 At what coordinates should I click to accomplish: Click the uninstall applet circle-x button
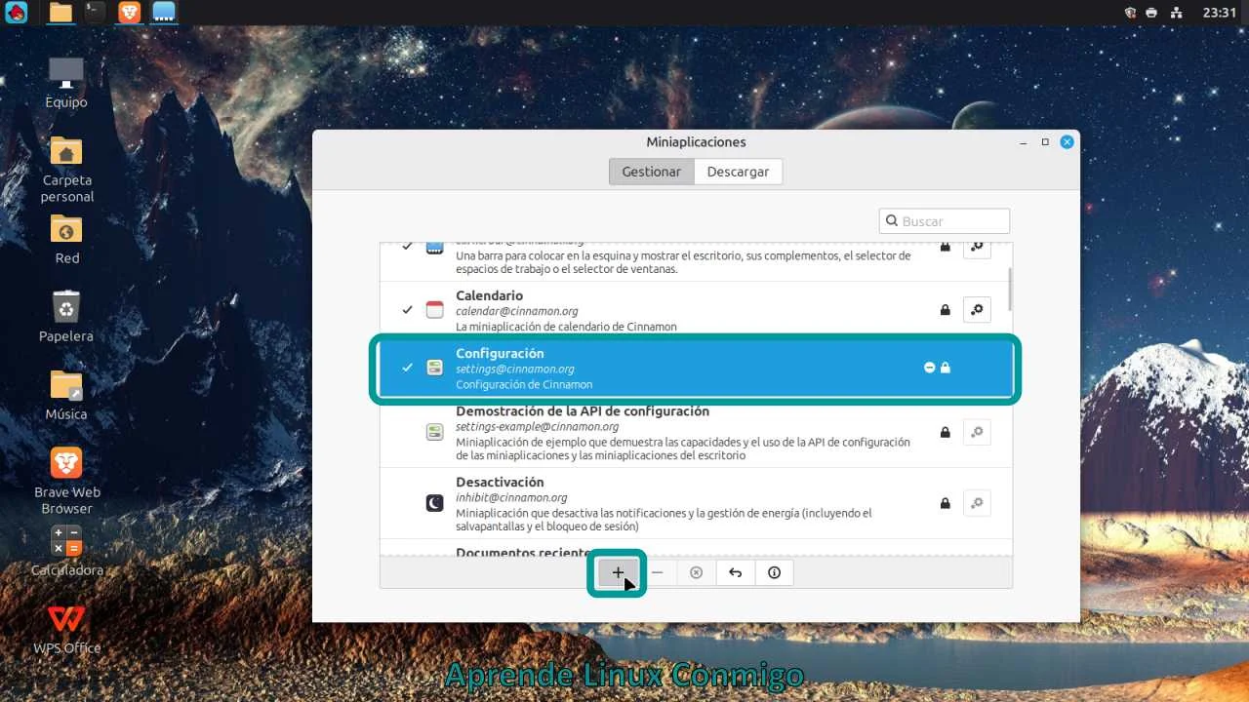point(696,572)
